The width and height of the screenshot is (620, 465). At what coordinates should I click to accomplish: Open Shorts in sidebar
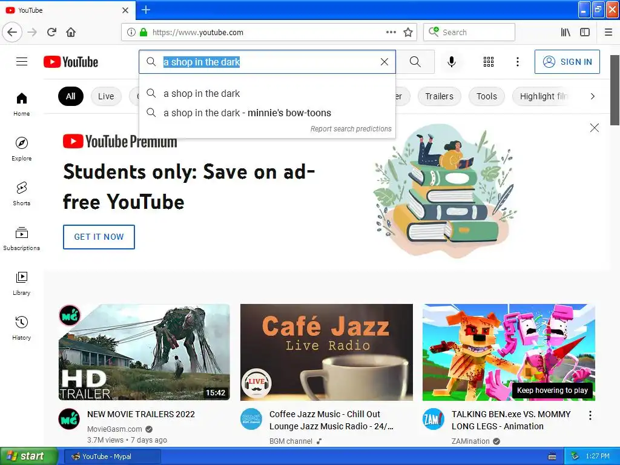(22, 194)
